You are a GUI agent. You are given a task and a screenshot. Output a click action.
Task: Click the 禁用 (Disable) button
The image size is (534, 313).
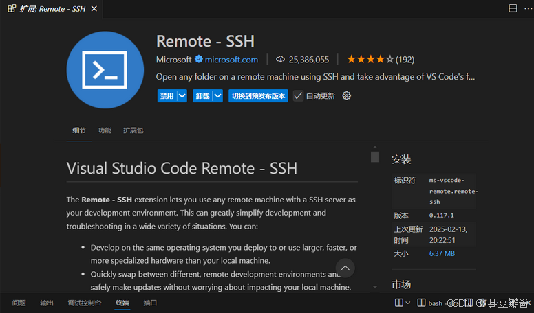click(x=167, y=96)
